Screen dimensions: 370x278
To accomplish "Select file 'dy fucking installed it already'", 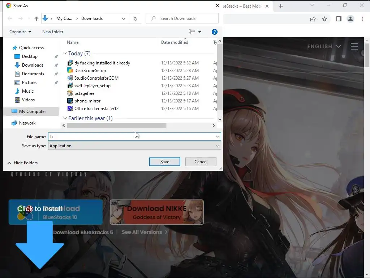I will pos(102,63).
